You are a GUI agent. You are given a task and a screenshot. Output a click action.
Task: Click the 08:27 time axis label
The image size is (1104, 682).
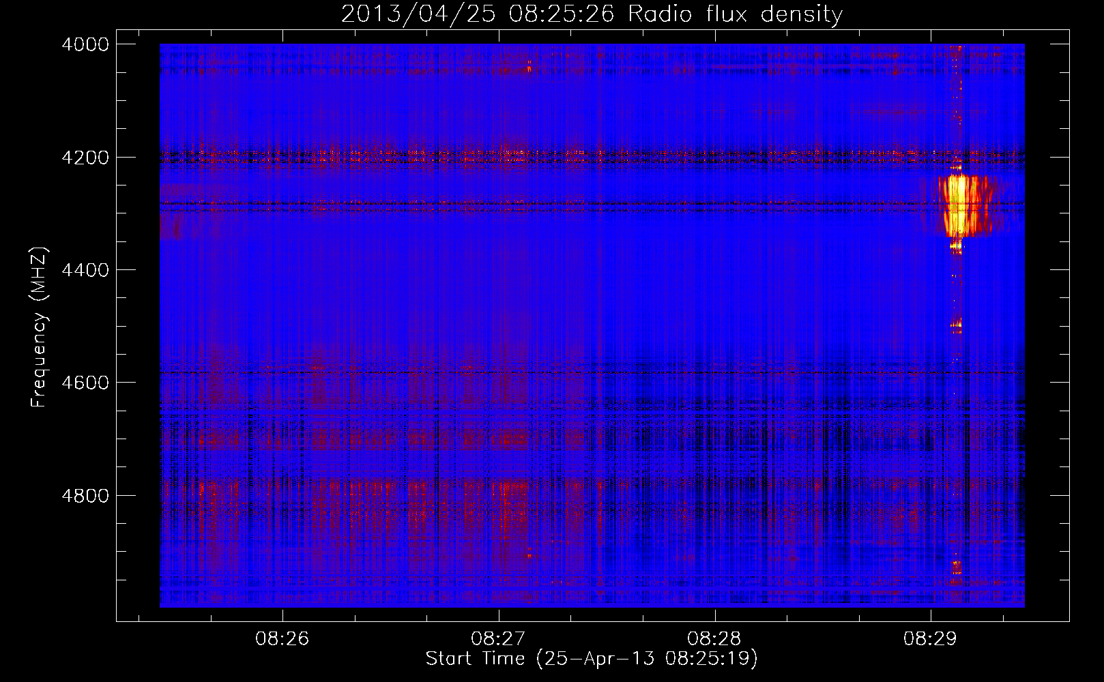(x=498, y=638)
